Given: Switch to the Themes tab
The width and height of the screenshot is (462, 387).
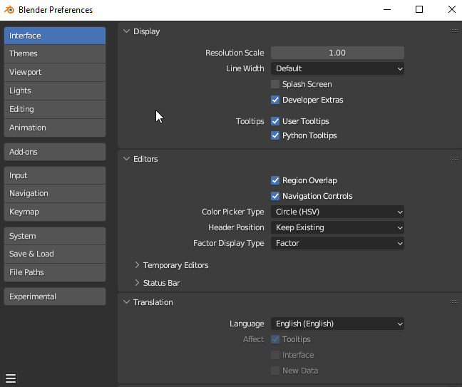Looking at the screenshot, I should [55, 53].
